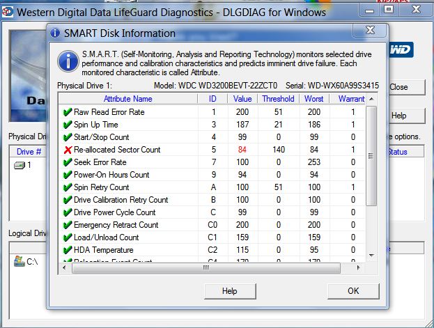Select the HDA Temperature row text
Viewport: 434px width, 328px height.
[x=104, y=250]
